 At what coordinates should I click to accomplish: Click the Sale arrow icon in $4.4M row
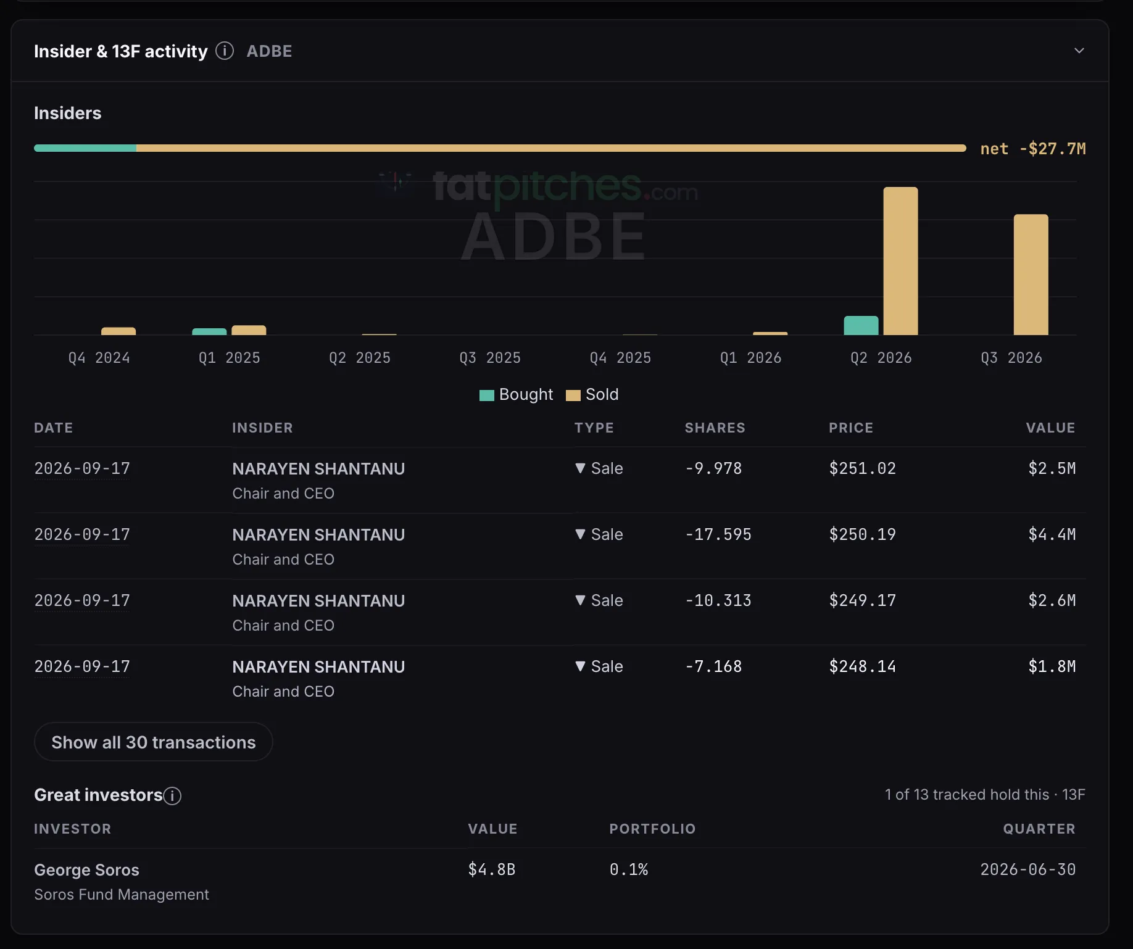(x=580, y=534)
